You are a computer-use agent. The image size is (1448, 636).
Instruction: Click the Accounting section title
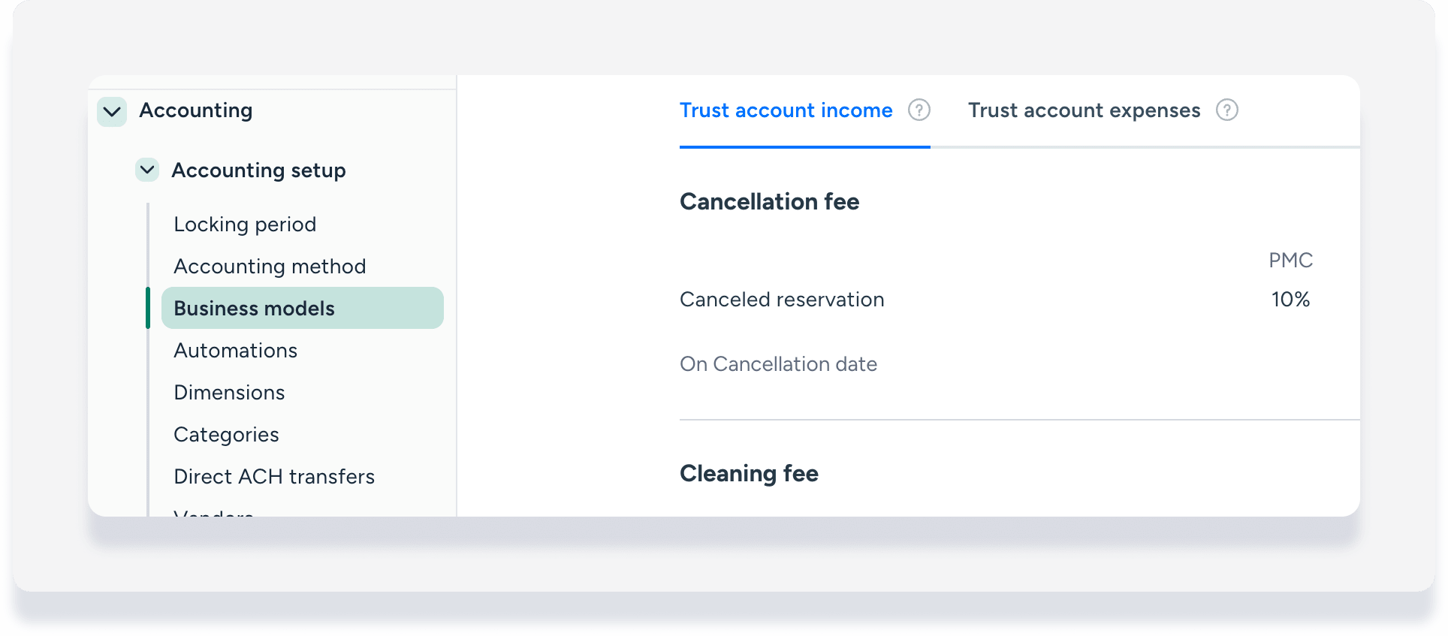tap(195, 110)
